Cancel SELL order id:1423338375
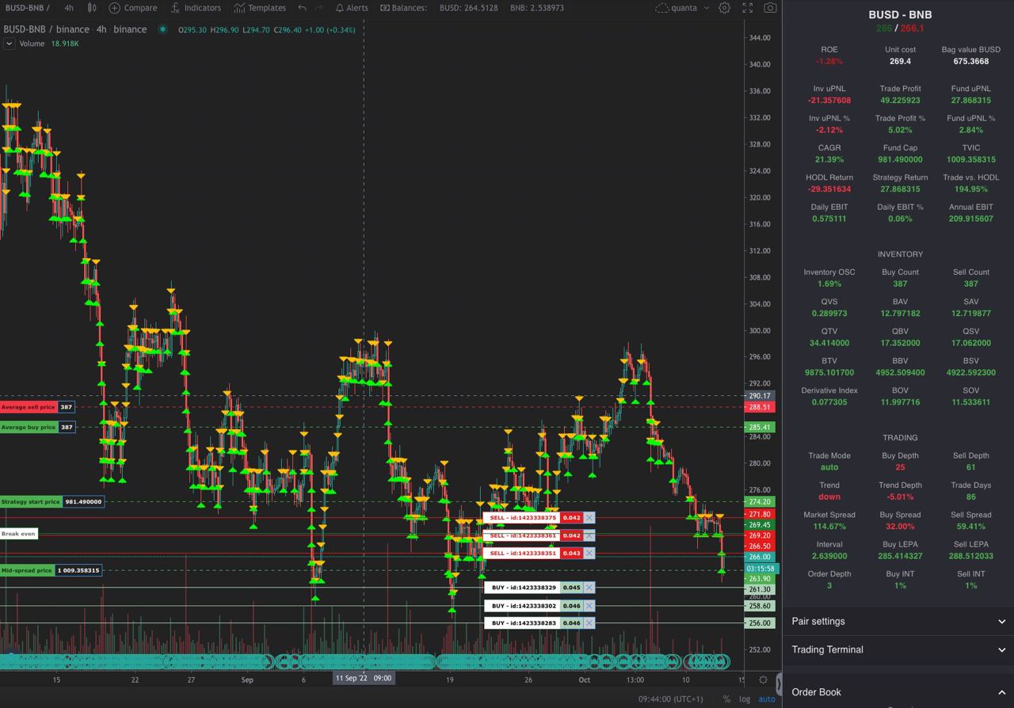 click(589, 518)
